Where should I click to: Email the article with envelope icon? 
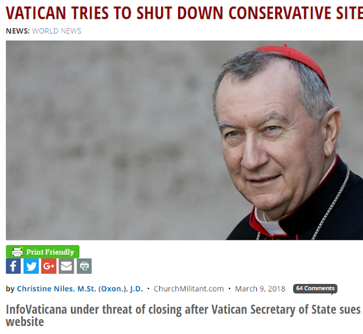[x=66, y=266]
